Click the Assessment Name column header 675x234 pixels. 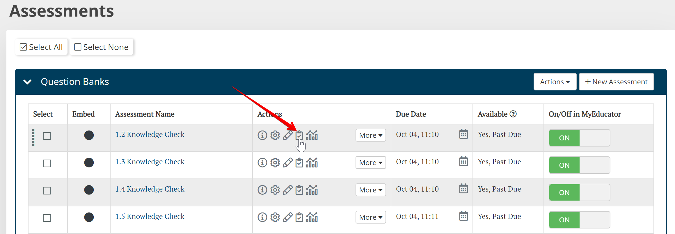point(145,114)
